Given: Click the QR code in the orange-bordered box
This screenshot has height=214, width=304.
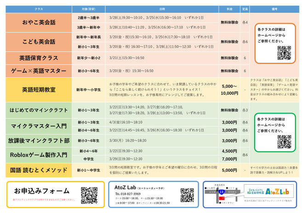Looking at the screenshot, I should coord(284,52).
